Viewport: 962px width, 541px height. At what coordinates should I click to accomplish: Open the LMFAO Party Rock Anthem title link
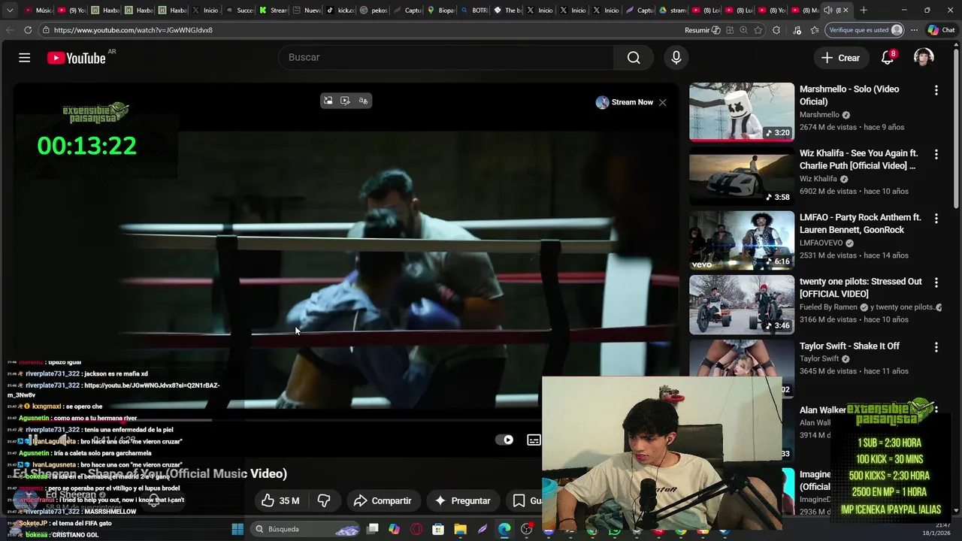(x=860, y=224)
